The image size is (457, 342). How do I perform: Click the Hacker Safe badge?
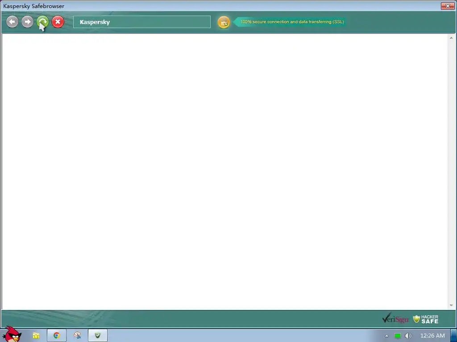425,319
